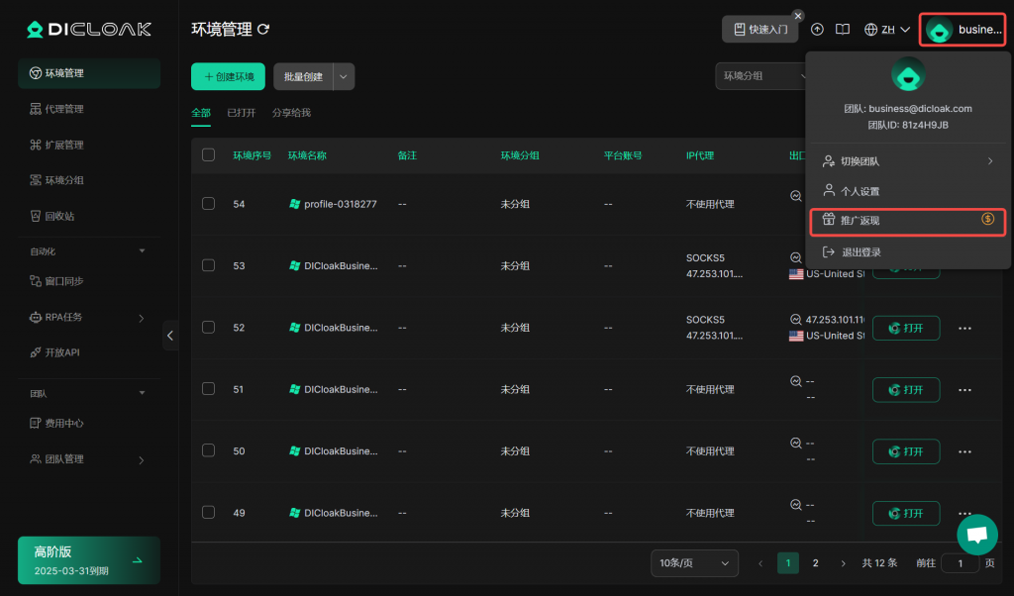1014x596 pixels.
Task: Open the documentation book icon
Action: (843, 30)
